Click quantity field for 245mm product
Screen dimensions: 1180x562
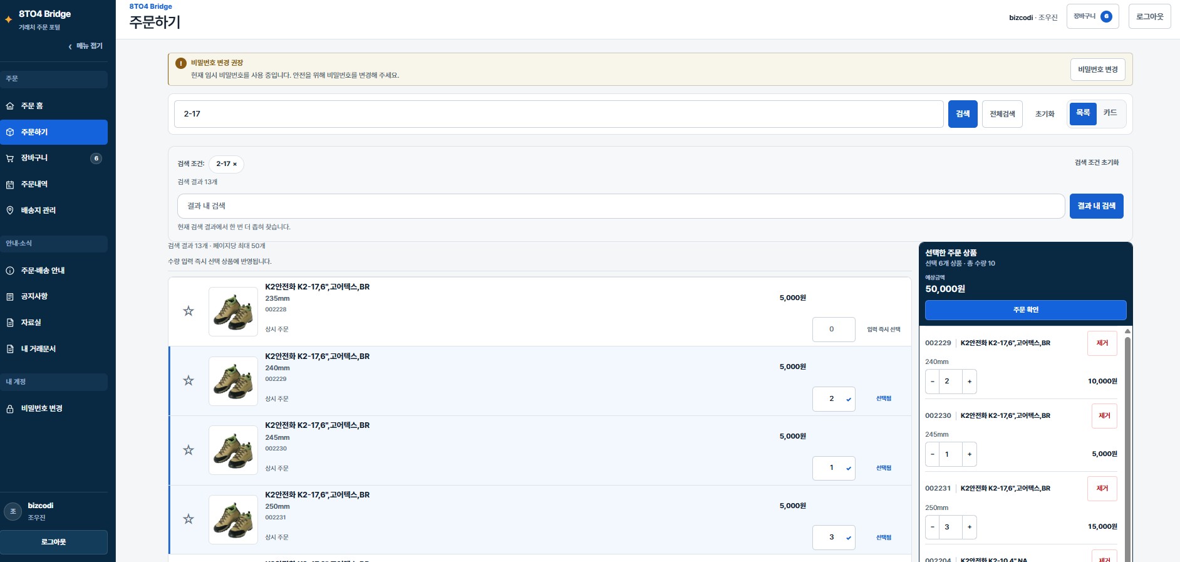[x=834, y=468]
